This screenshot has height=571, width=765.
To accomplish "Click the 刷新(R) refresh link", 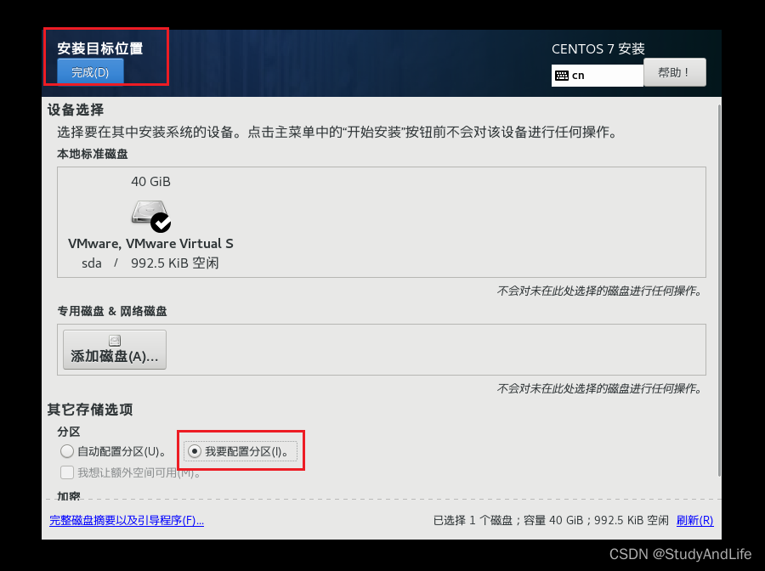I will pyautogui.click(x=694, y=520).
